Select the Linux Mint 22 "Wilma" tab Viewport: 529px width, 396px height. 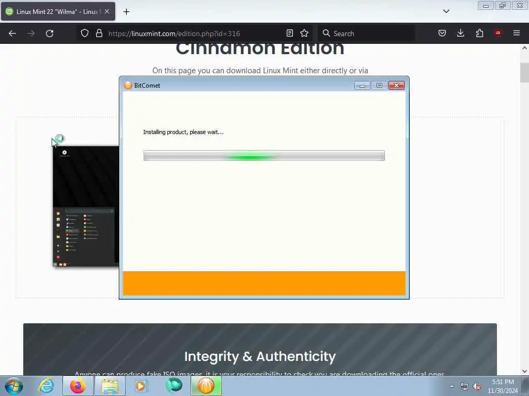[x=58, y=11]
